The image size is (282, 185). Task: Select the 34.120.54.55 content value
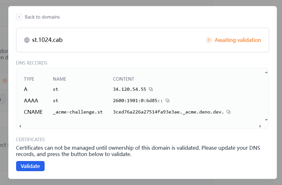coord(129,89)
